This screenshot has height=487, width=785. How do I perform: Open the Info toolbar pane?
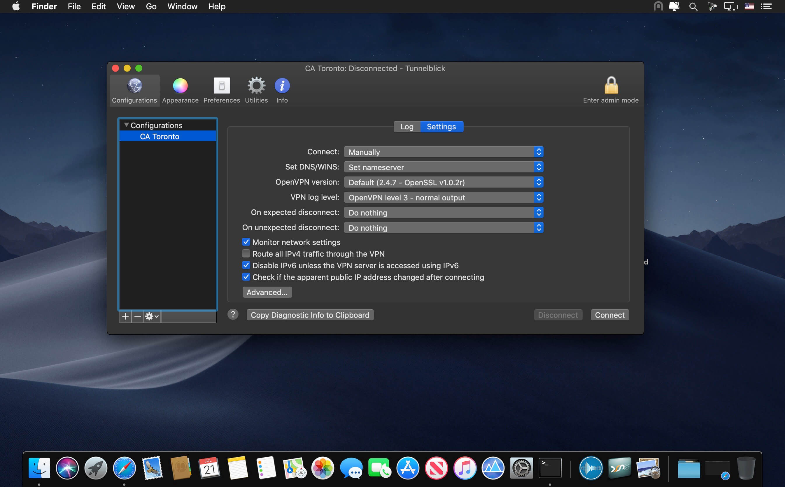click(282, 91)
